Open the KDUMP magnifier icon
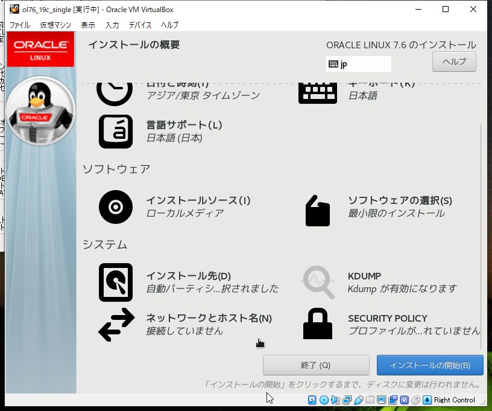This screenshot has width=492, height=411. [x=318, y=282]
